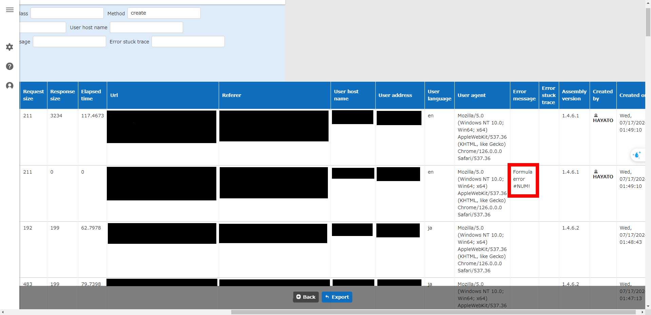651x315 pixels.
Task: Sort by Request size column header
Action: [x=34, y=95]
